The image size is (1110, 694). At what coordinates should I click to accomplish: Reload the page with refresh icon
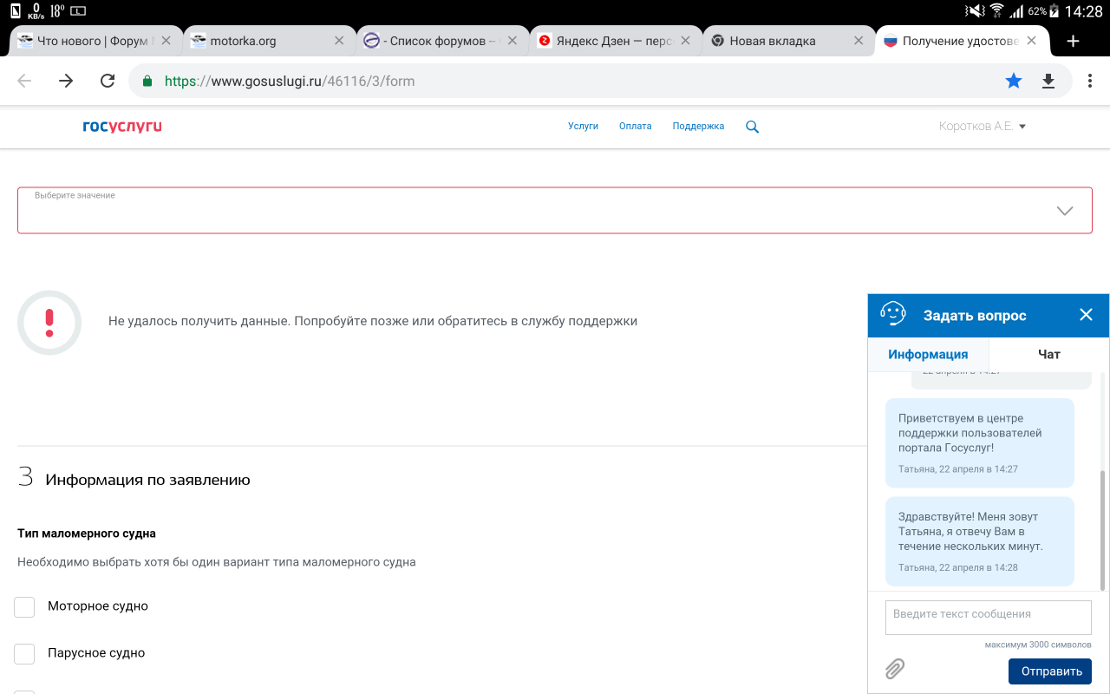108,81
